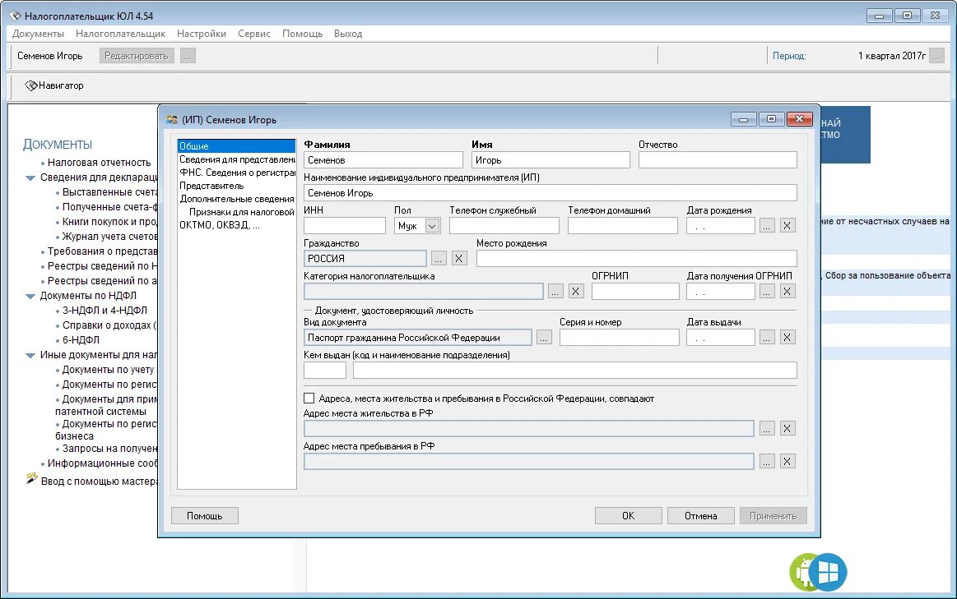This screenshot has width=957, height=599.
Task: Click the Отчество input field
Action: pyautogui.click(x=718, y=159)
